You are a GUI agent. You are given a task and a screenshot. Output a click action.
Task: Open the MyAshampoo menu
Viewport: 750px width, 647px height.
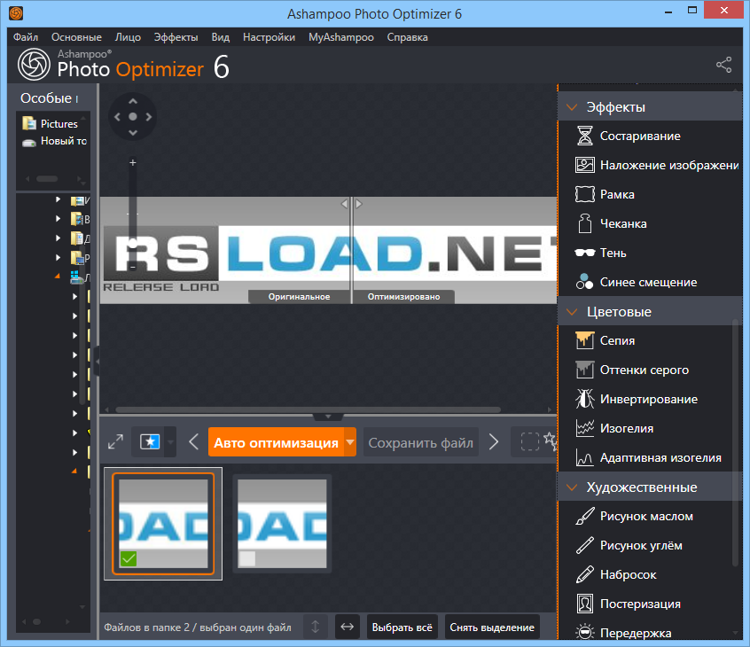click(341, 37)
